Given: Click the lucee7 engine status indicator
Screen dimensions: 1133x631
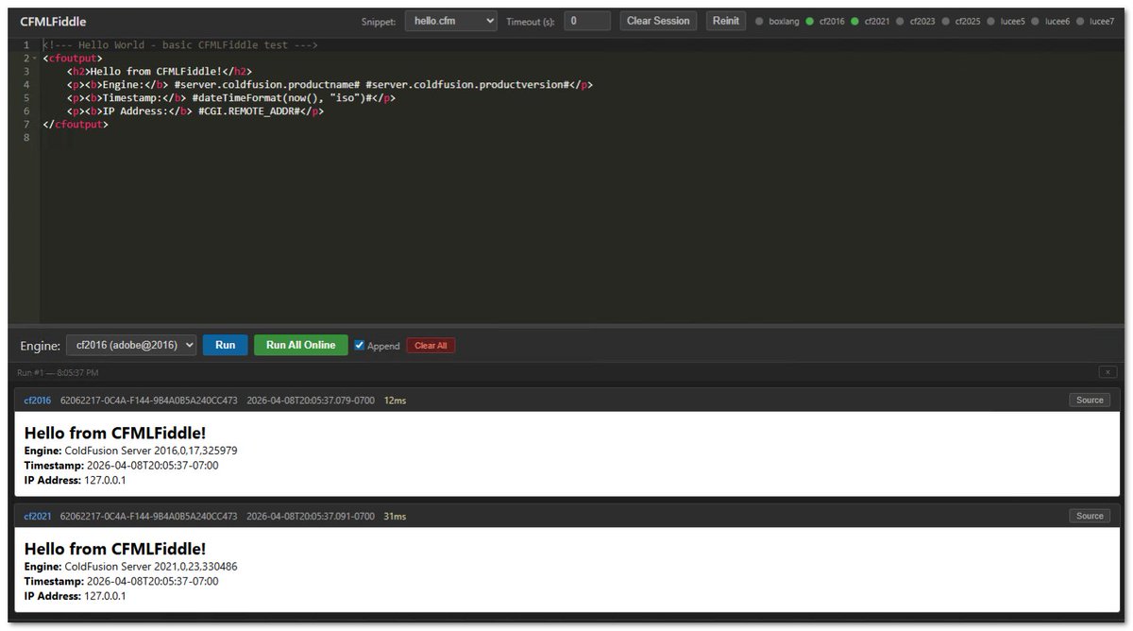Looking at the screenshot, I should click(1095, 21).
